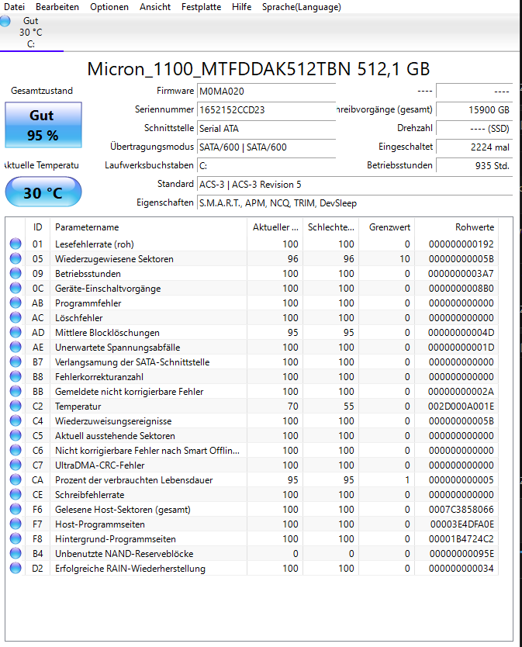Click the Standard field ACS-3 Revision 5
The image size is (522, 647).
355,185
